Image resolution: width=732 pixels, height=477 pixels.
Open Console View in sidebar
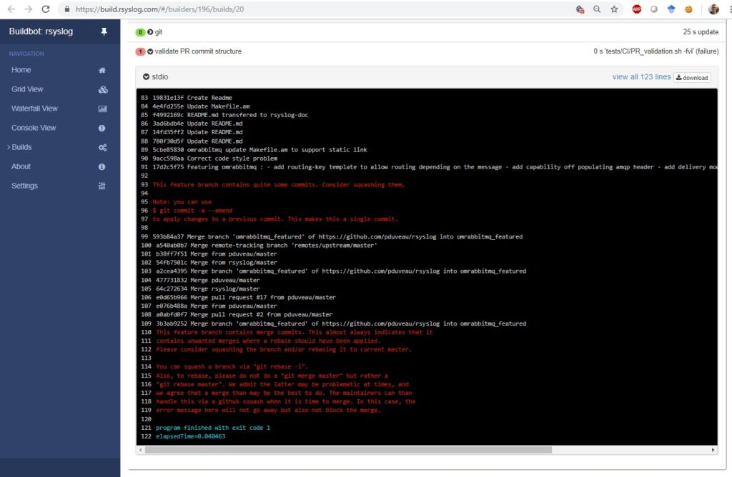(34, 128)
